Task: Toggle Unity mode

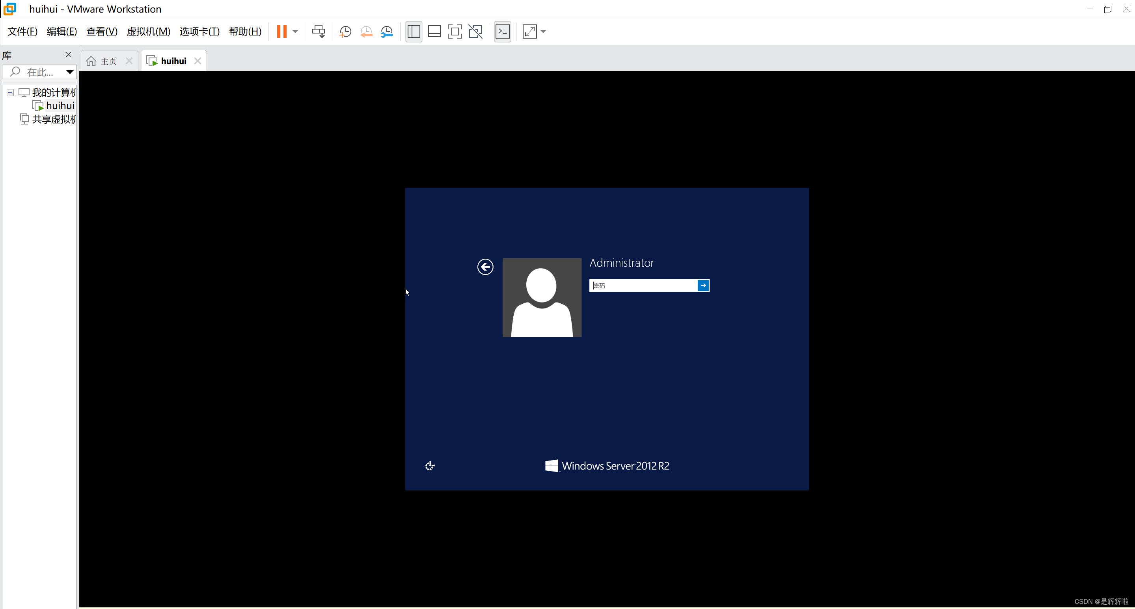Action: point(475,31)
